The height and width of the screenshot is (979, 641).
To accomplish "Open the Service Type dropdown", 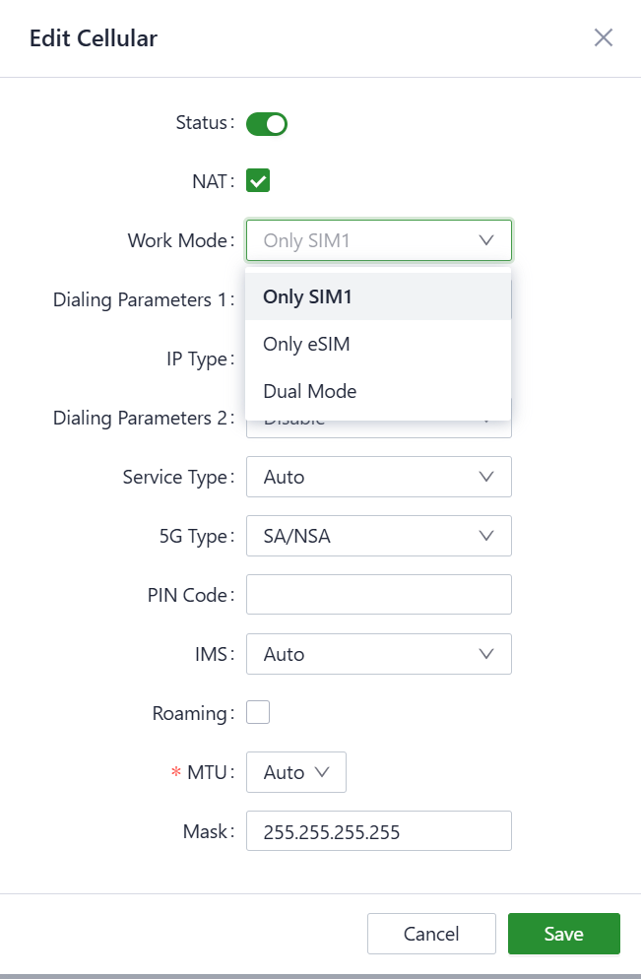I will coord(378,477).
